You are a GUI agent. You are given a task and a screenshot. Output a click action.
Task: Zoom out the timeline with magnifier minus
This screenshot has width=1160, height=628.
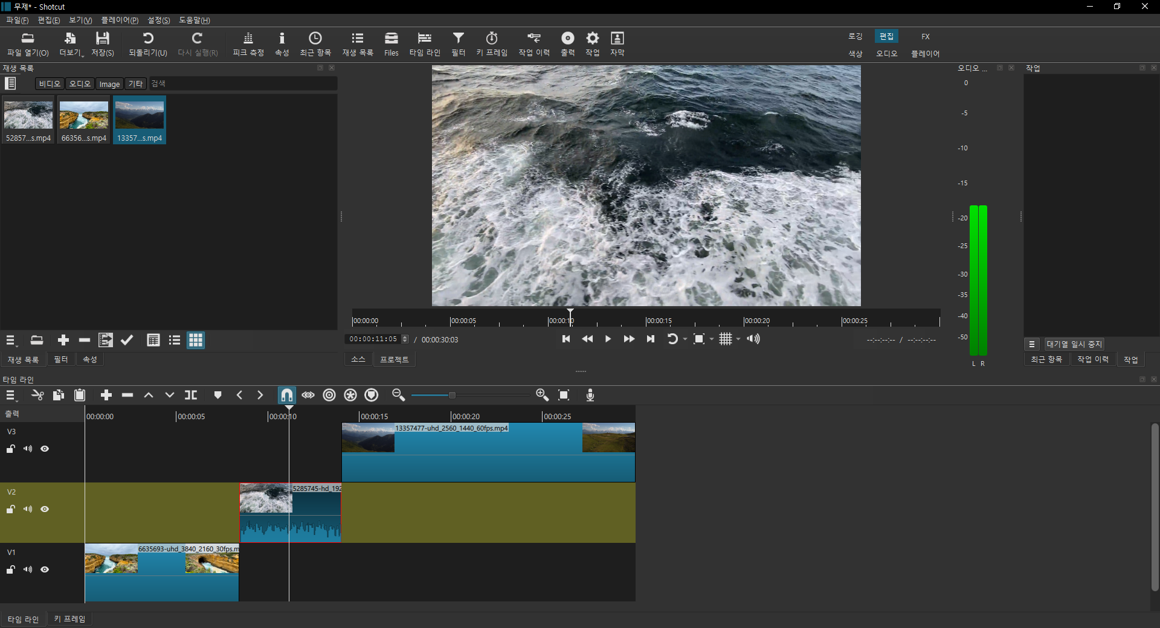pyautogui.click(x=398, y=395)
